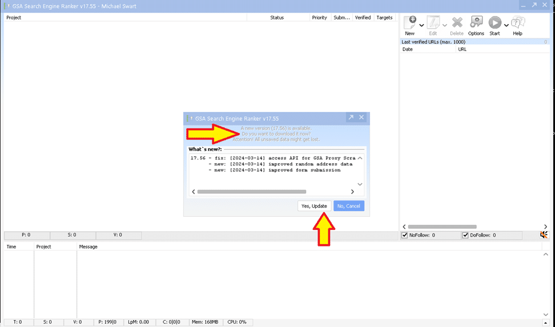Viewport: 555px width, 327px height.
Task: Sort by Status column header
Action: (x=278, y=17)
